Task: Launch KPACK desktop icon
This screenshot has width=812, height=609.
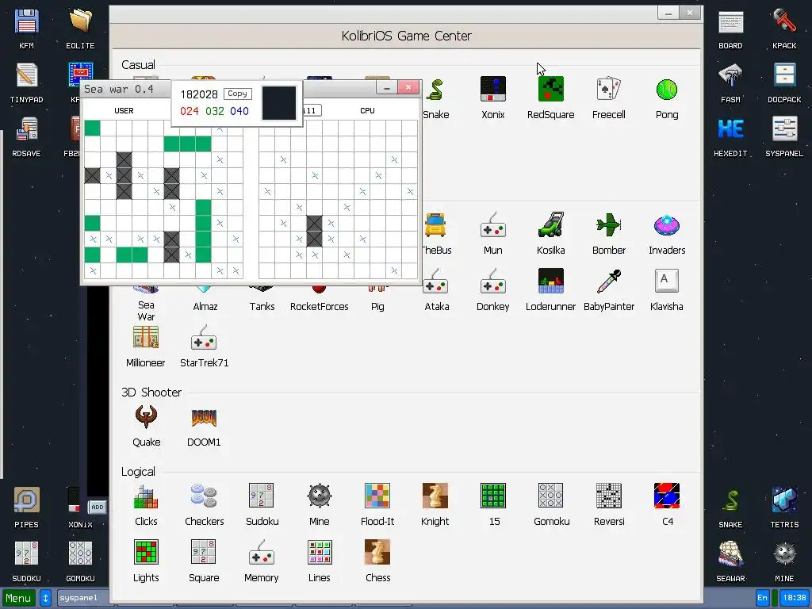Action: 784,29
